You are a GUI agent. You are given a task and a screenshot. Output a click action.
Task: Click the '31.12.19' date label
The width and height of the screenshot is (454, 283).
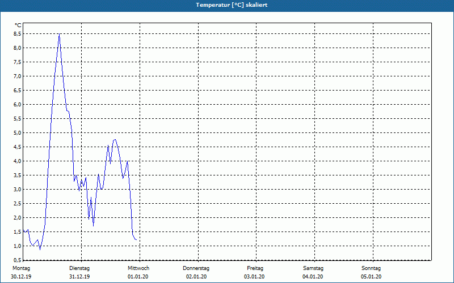[79, 277]
